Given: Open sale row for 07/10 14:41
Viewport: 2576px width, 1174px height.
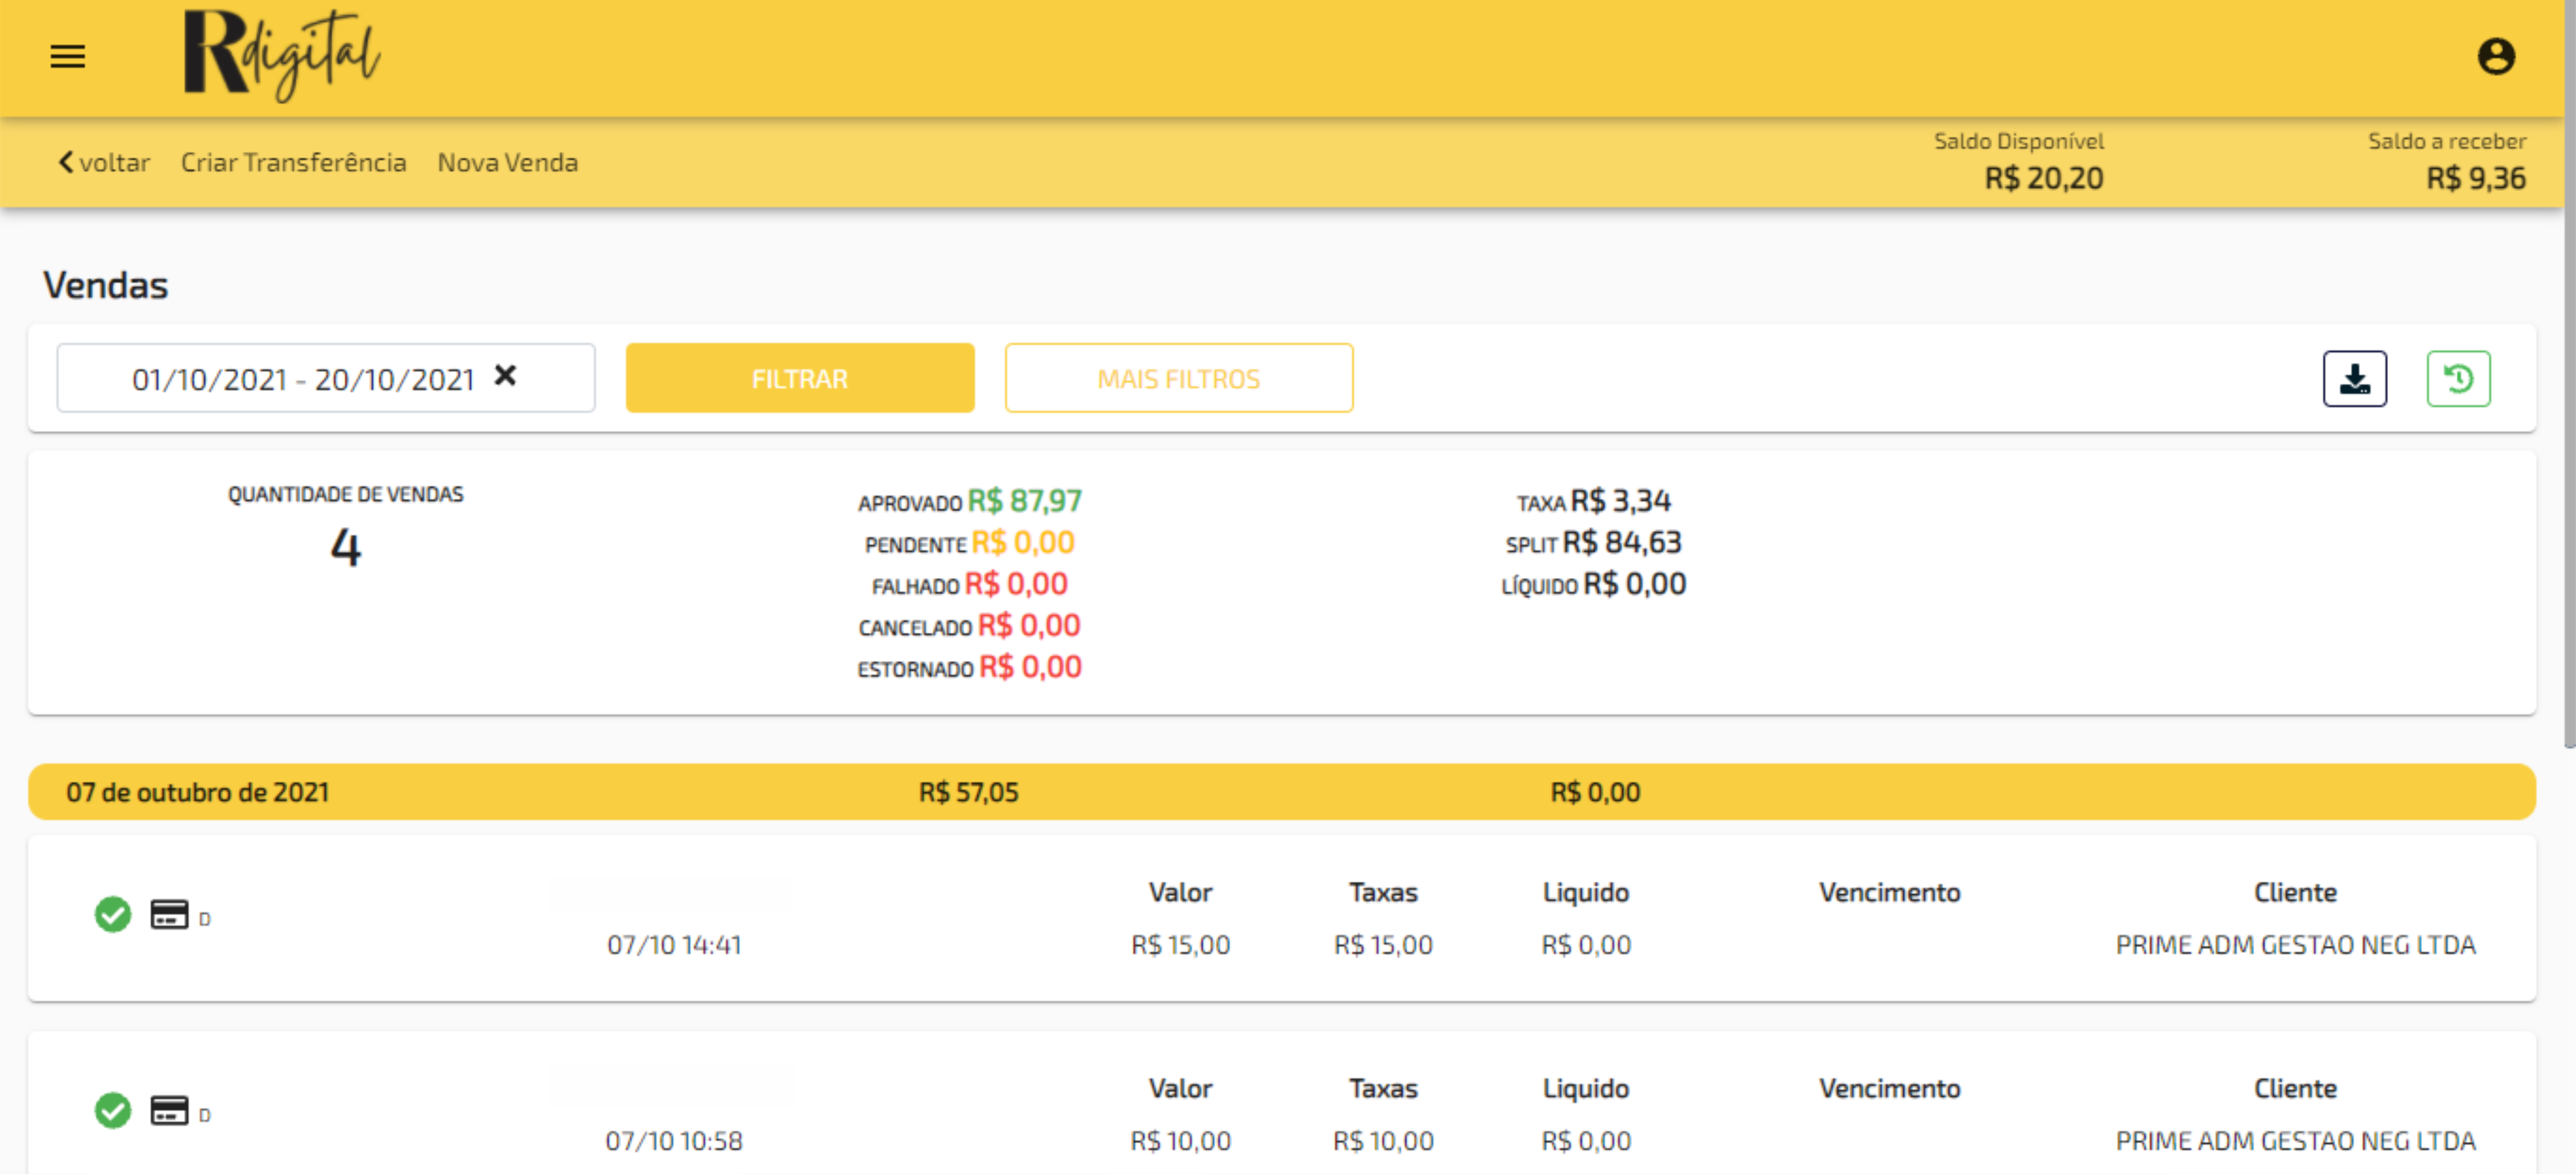Looking at the screenshot, I should tap(673, 944).
